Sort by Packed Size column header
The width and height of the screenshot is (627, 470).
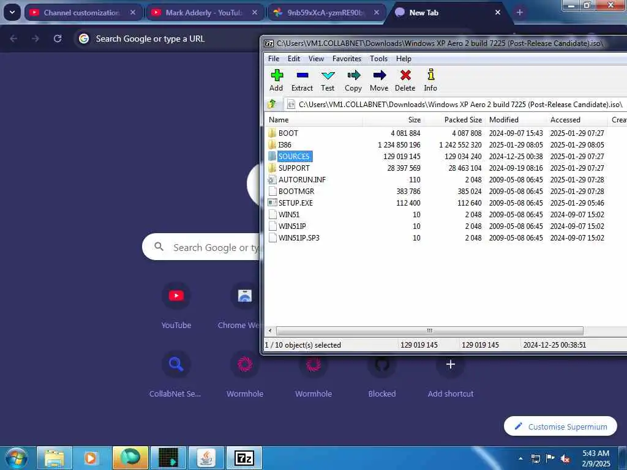point(454,120)
